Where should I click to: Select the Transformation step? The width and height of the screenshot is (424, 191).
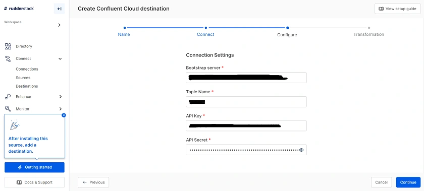369,34
